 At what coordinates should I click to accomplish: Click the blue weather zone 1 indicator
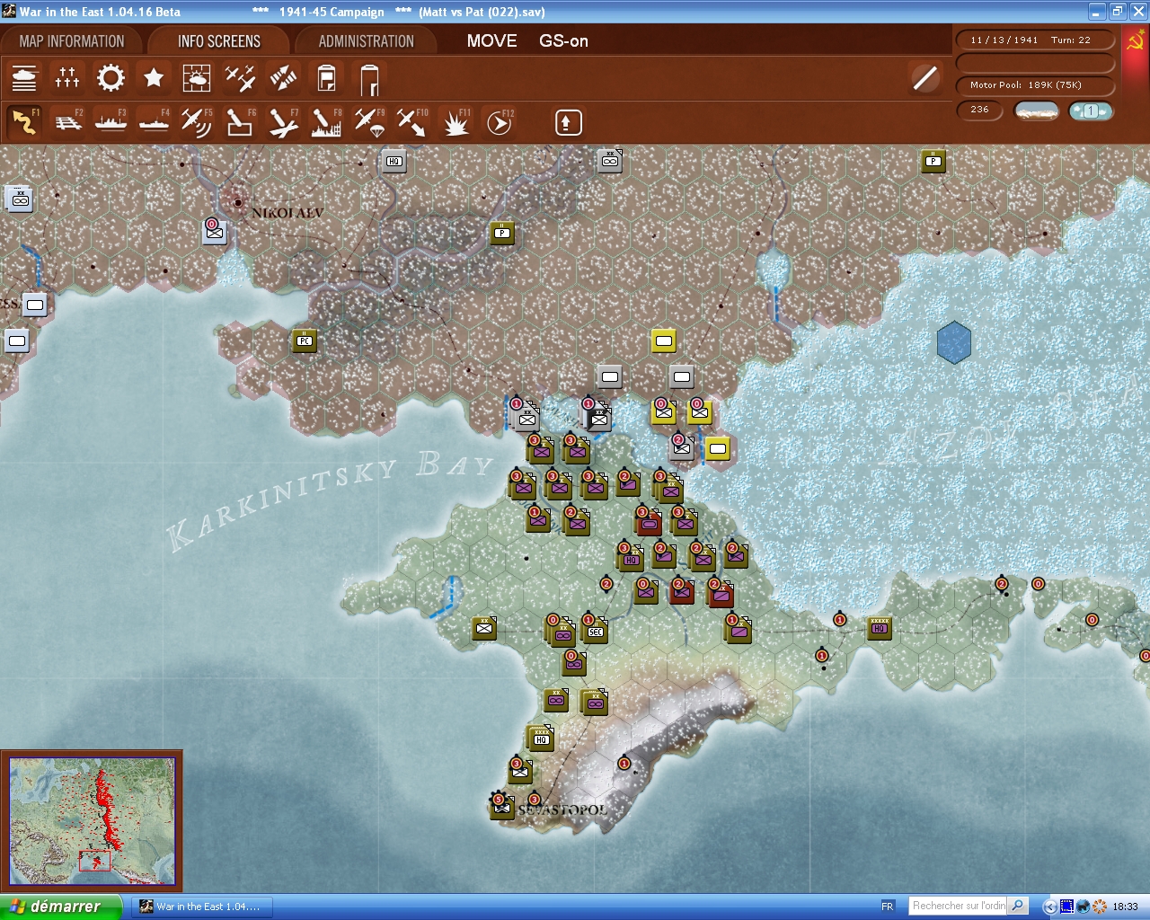coord(1091,111)
